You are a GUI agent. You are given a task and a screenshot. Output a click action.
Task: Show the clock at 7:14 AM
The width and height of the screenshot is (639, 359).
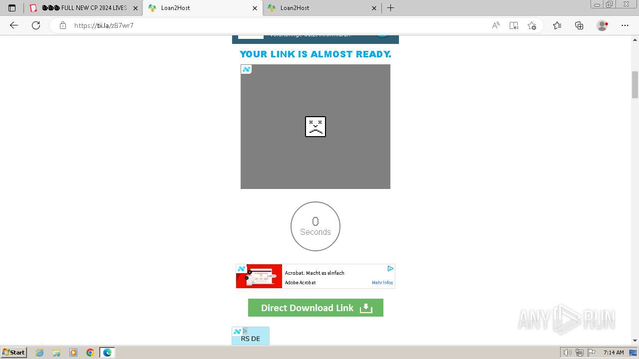point(614,353)
